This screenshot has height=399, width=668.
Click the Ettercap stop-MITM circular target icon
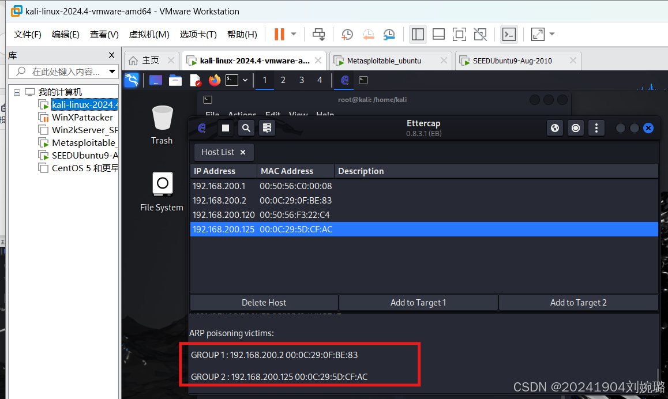point(576,128)
